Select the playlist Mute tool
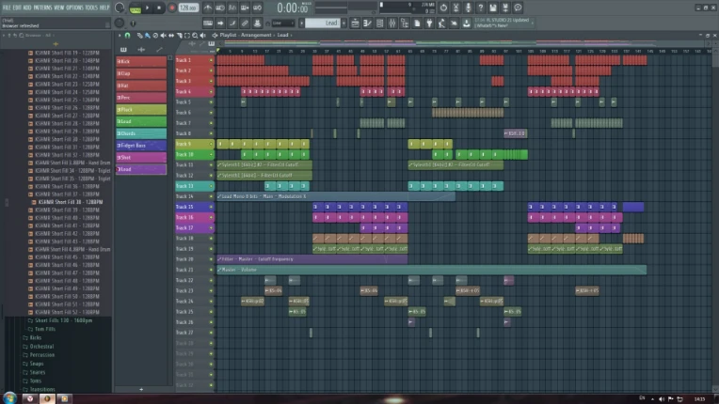Screen dimensions: 719x404 (163, 35)
